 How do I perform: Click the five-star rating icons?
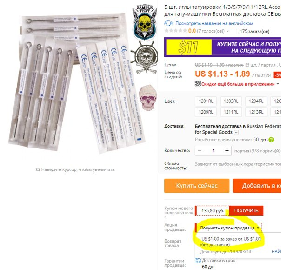[x=176, y=31]
